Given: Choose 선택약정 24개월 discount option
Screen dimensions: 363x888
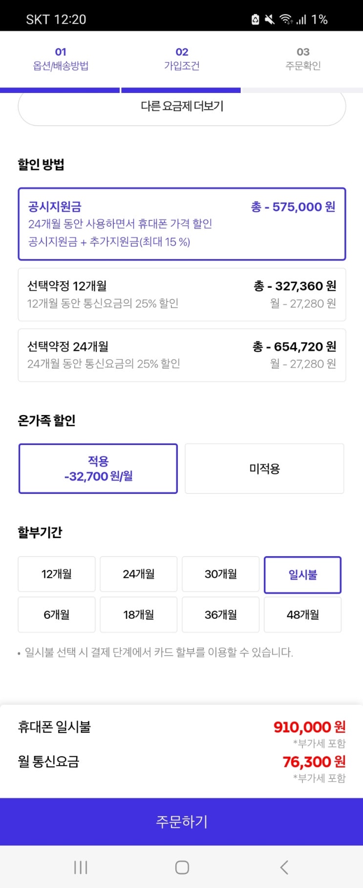Looking at the screenshot, I should pos(182,355).
